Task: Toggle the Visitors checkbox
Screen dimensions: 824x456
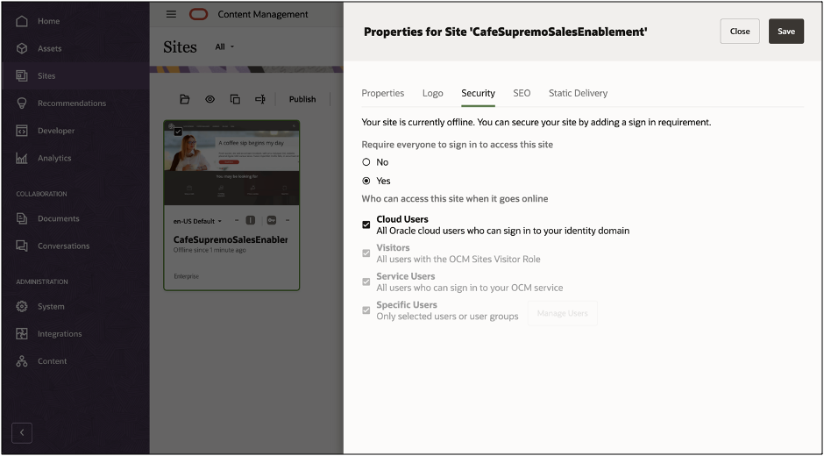Action: (x=366, y=253)
